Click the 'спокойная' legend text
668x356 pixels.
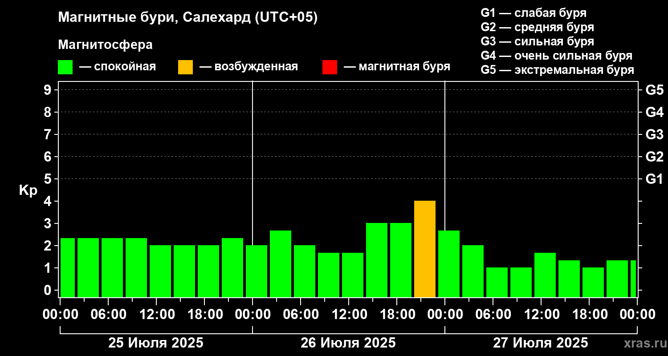pos(125,67)
